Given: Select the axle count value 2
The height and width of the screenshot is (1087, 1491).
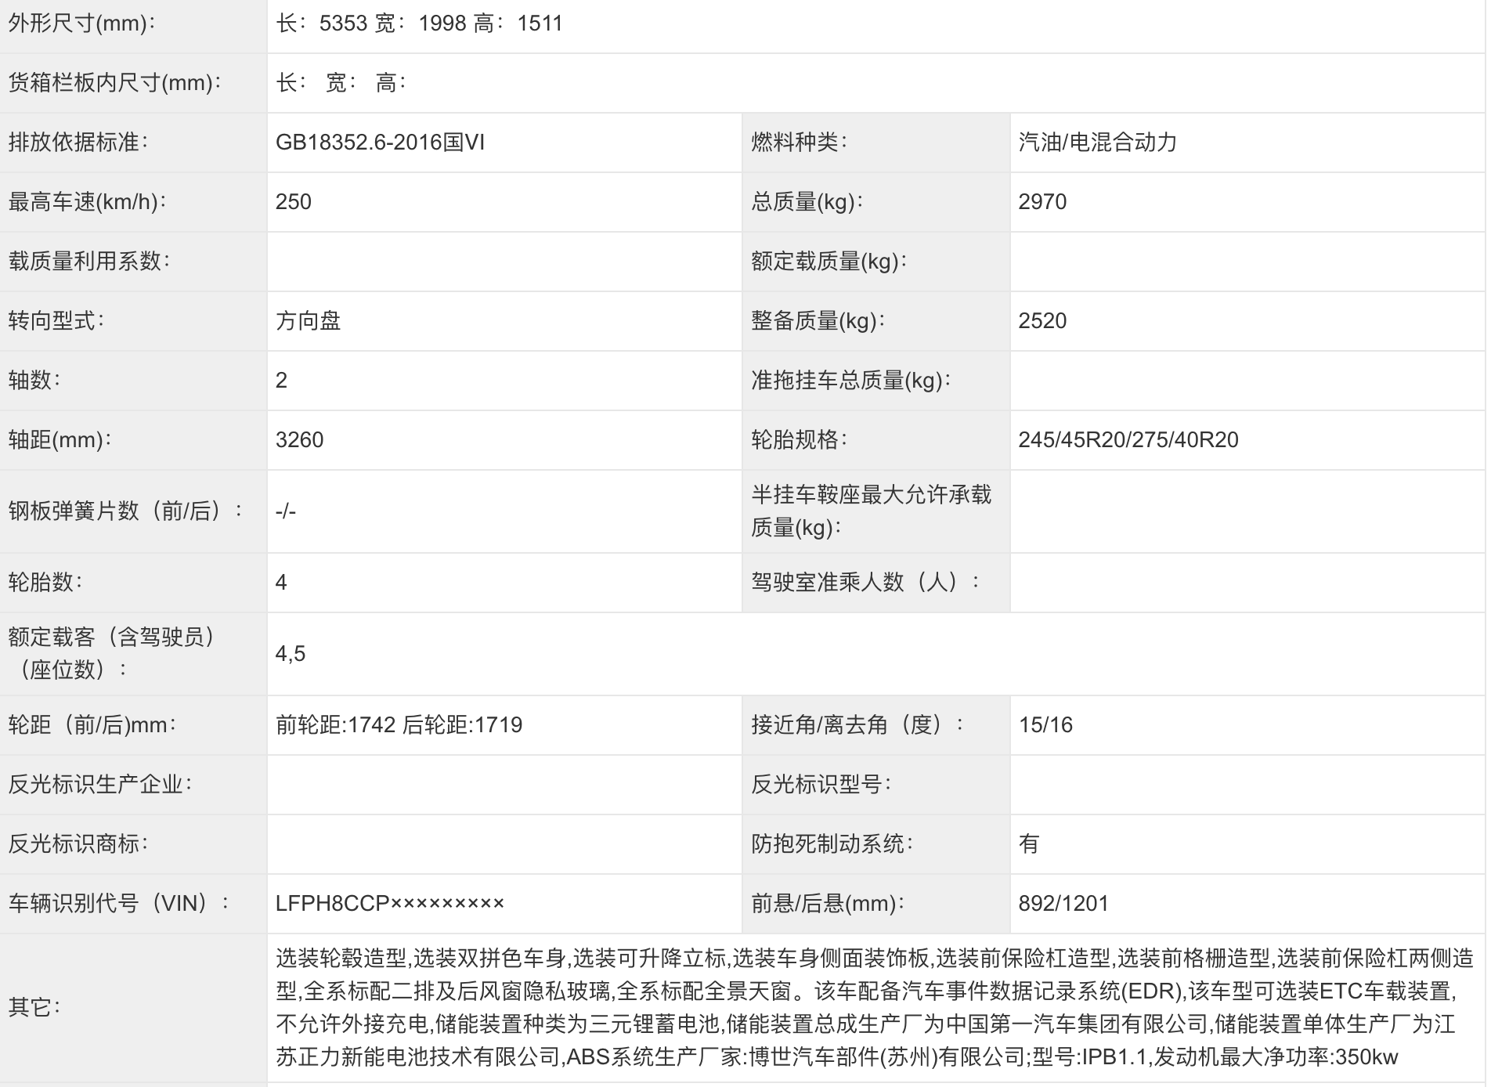Looking at the screenshot, I should [x=282, y=381].
